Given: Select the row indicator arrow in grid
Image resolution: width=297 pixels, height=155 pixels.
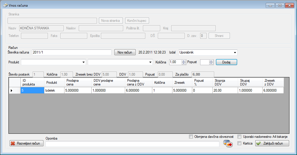Looking at the screenshot, I should tap(12, 90).
